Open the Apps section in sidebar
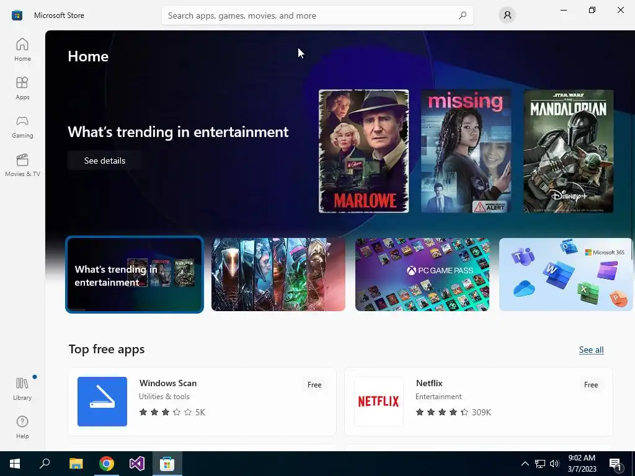Viewport: 635px width, 476px height. tap(22, 88)
